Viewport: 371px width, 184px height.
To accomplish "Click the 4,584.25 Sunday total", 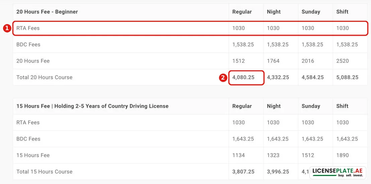I will pos(313,77).
